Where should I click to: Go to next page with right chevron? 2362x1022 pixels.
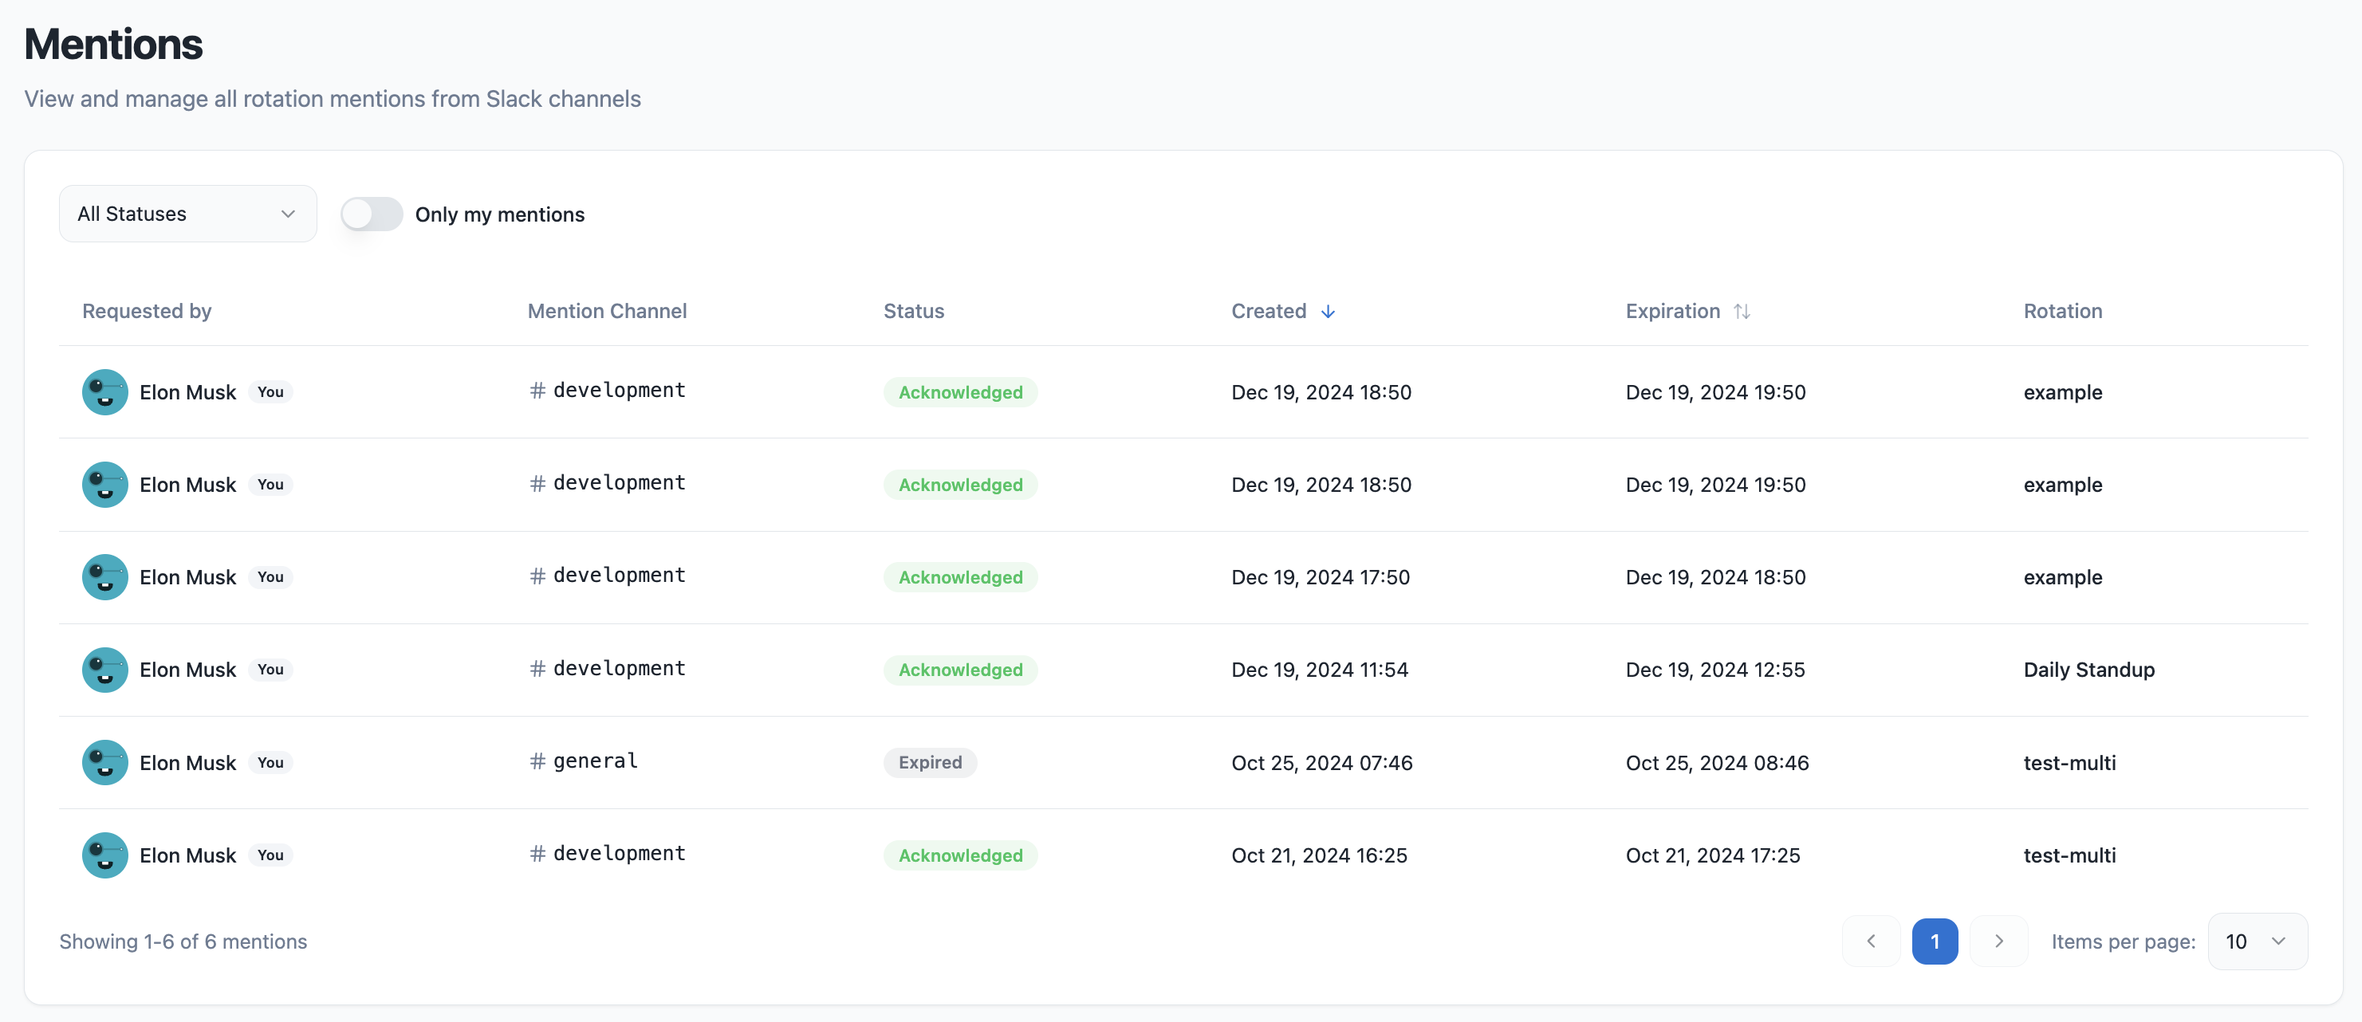(1998, 941)
